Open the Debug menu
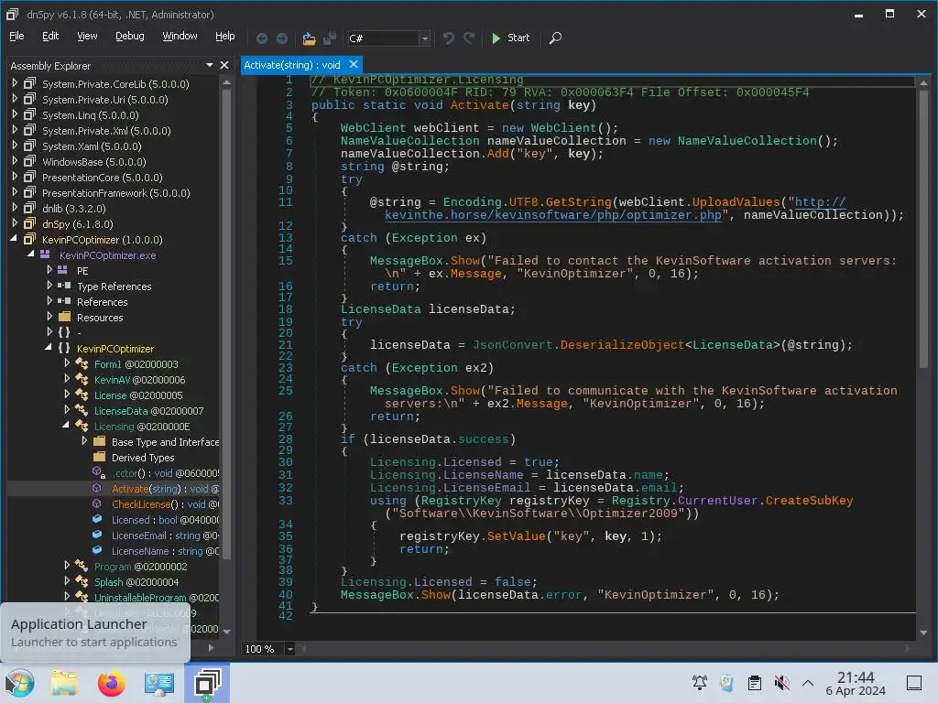Screen dimensions: 938x703 coord(130,36)
